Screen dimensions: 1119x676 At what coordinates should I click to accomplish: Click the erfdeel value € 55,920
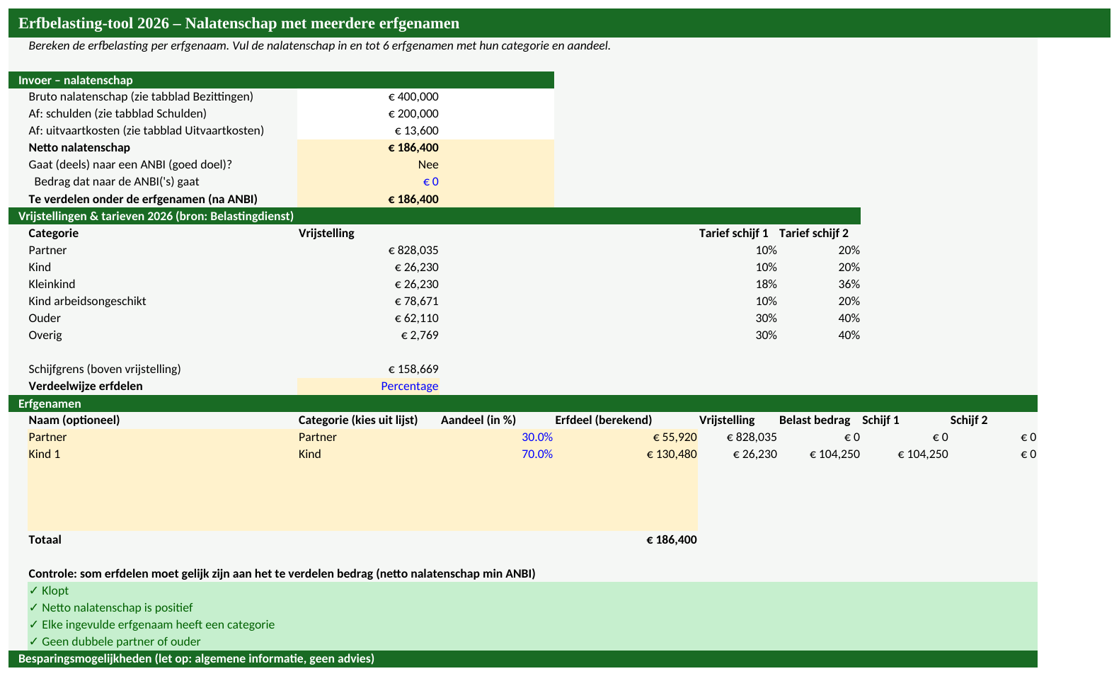675,437
